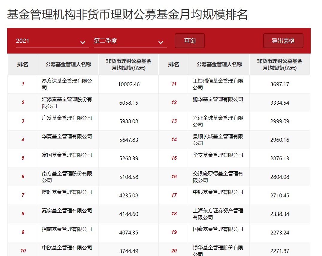Click the value 2710.45
This screenshot has width=322, height=256.
280,195
